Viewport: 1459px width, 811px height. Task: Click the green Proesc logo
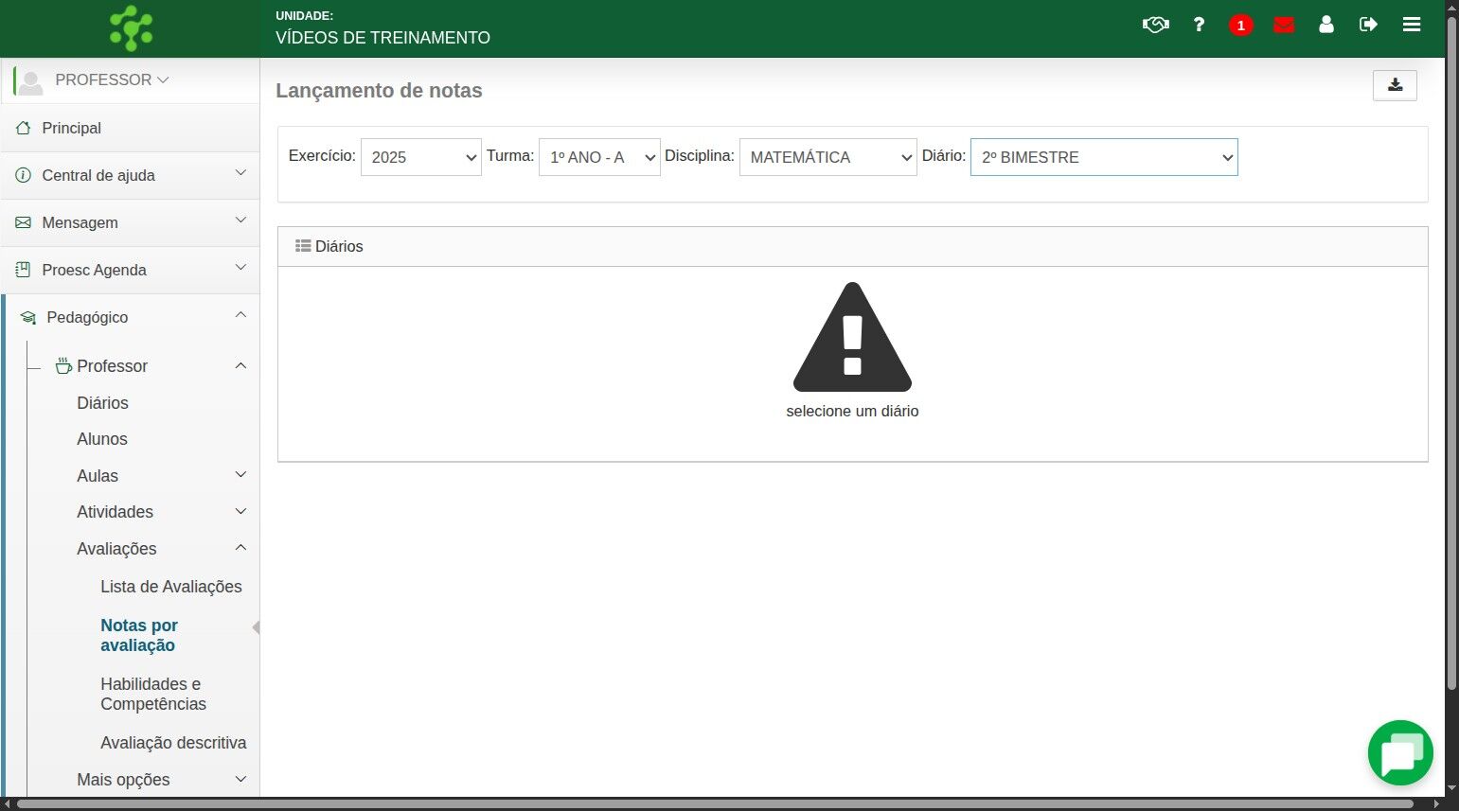click(131, 28)
